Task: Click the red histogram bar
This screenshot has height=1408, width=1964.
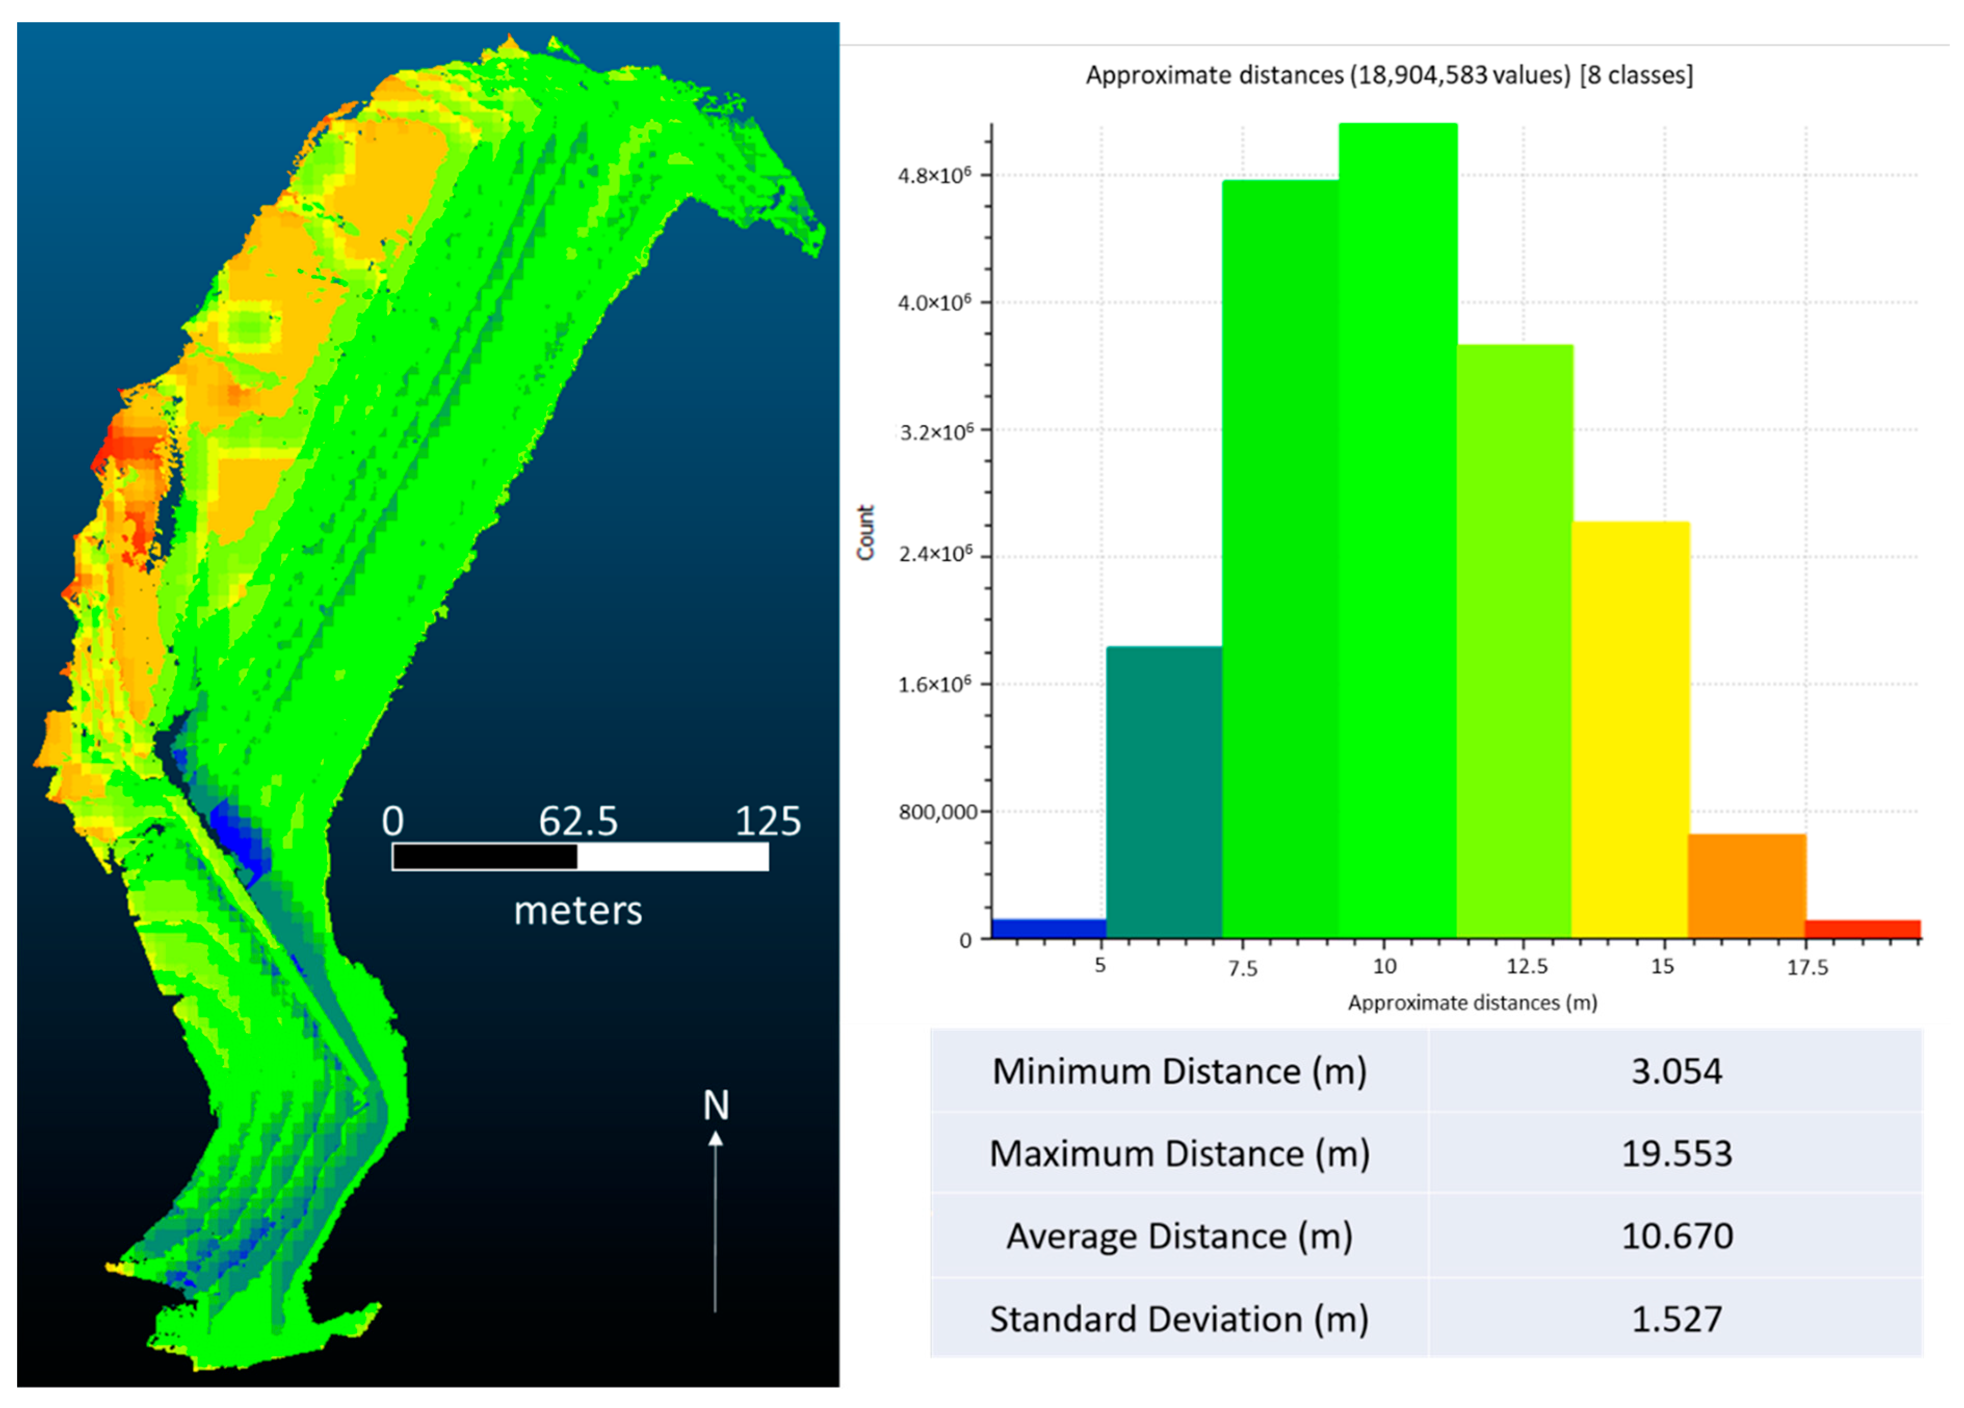Action: point(1863,930)
